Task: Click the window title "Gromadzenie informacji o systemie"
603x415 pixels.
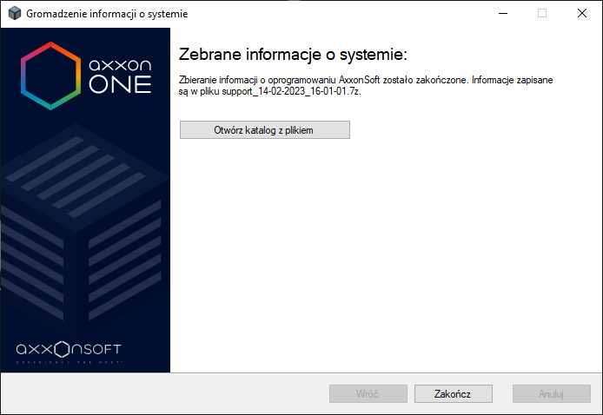Action: coord(107,14)
